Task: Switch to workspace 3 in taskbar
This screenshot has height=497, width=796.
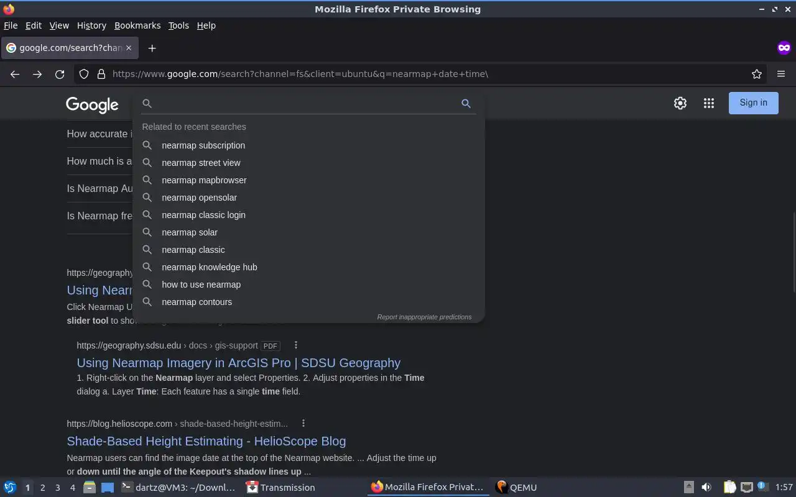Action: pyautogui.click(x=57, y=488)
